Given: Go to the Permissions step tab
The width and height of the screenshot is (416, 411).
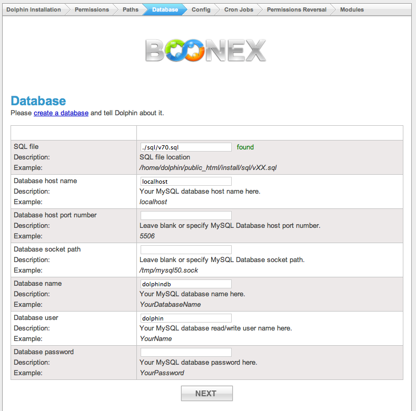Looking at the screenshot, I should [92, 9].
